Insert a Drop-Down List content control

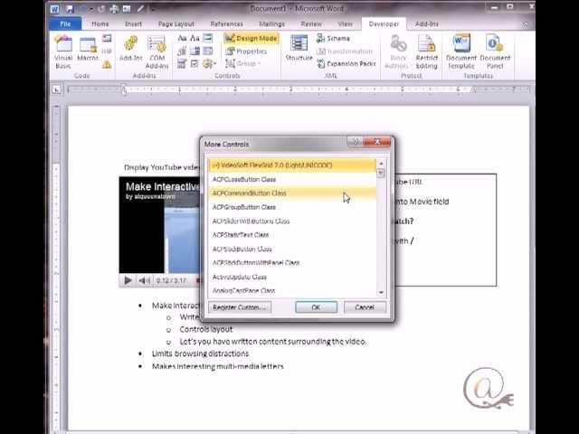click(208, 52)
